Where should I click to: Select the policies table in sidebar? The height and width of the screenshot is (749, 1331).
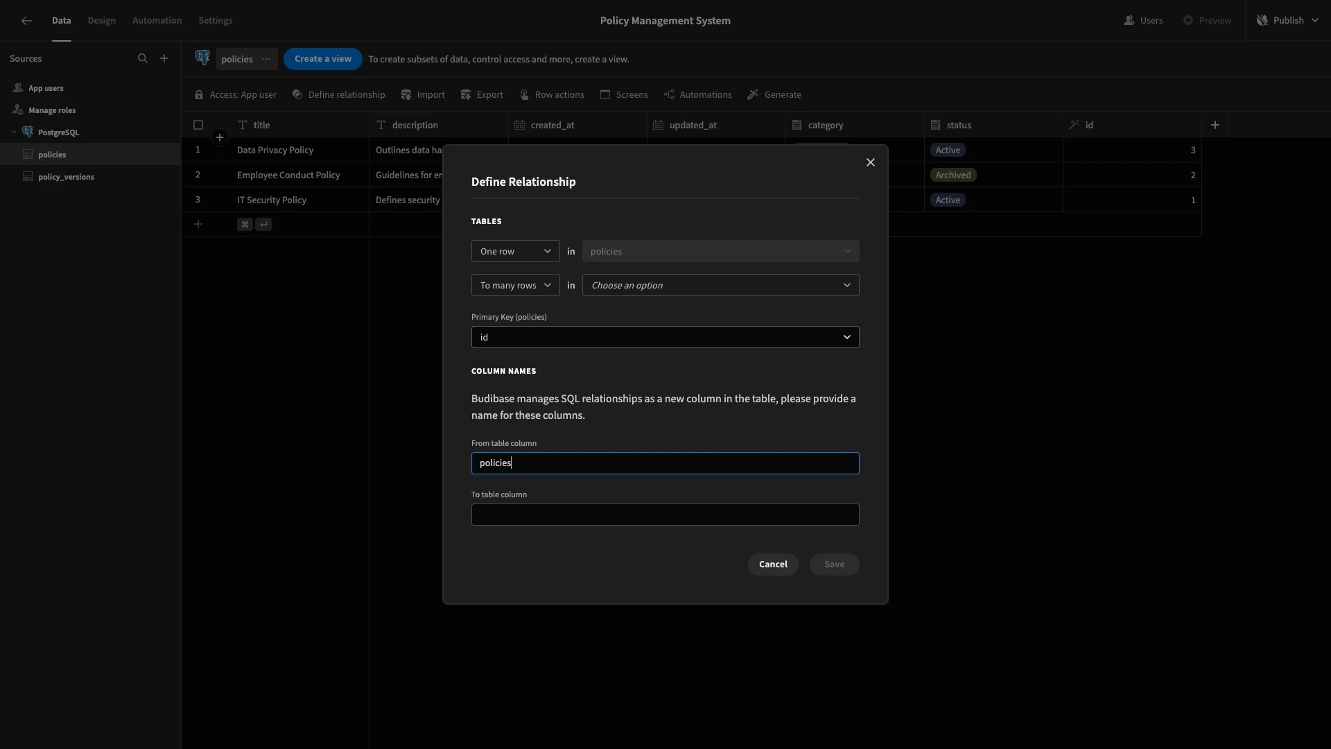click(90, 155)
